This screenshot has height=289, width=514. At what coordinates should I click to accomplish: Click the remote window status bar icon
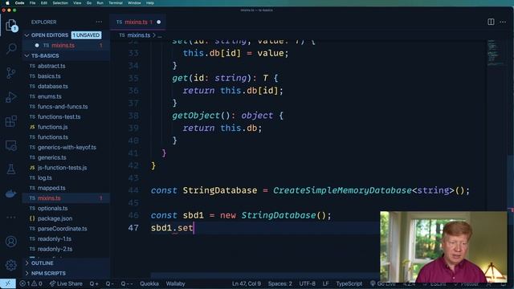8,283
